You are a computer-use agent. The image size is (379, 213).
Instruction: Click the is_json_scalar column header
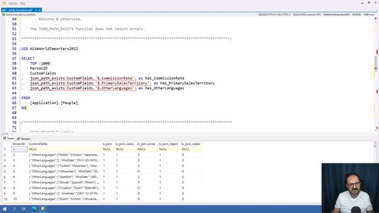click(x=191, y=144)
